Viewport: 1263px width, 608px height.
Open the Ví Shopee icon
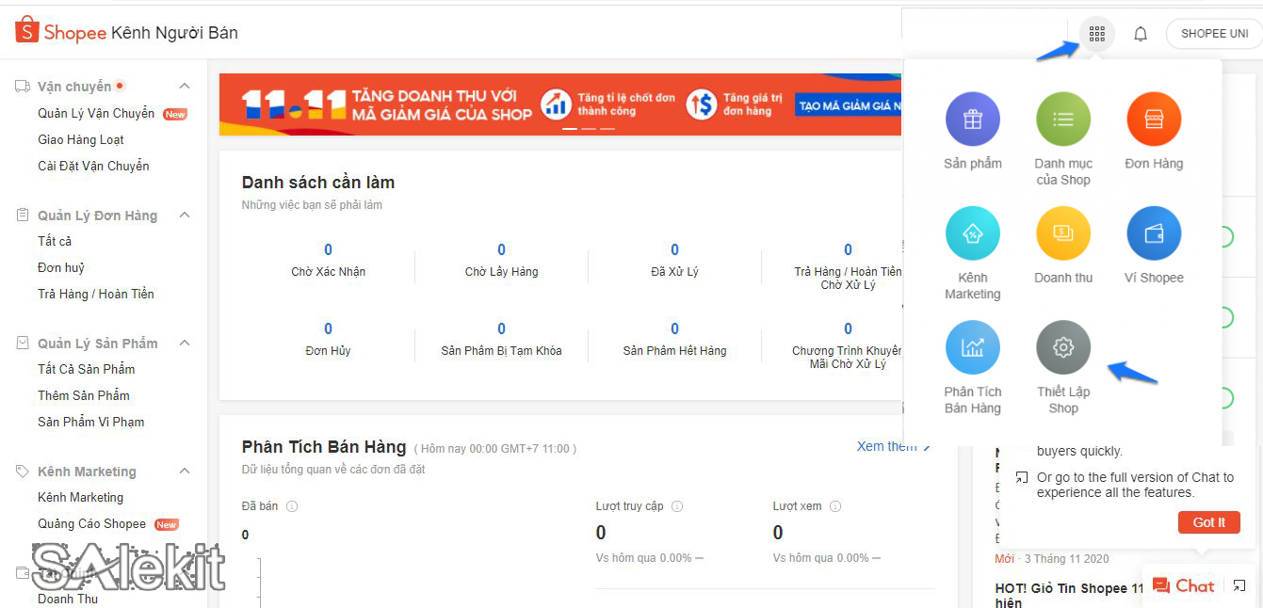[x=1153, y=232]
